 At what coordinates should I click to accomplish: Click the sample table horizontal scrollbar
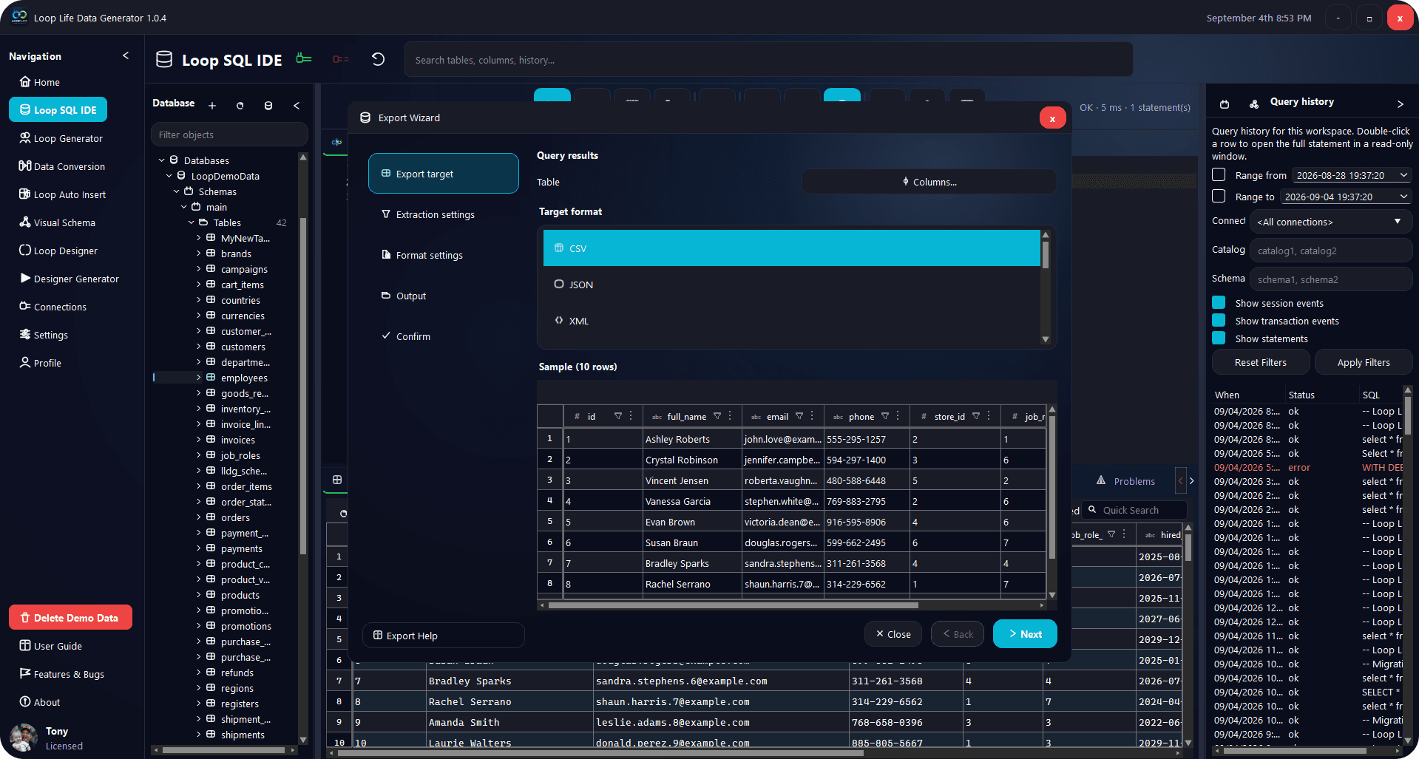(732, 605)
